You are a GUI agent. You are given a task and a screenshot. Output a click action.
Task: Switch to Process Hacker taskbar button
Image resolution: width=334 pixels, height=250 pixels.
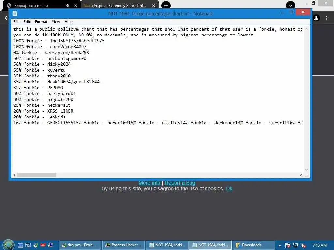[x=124, y=245]
